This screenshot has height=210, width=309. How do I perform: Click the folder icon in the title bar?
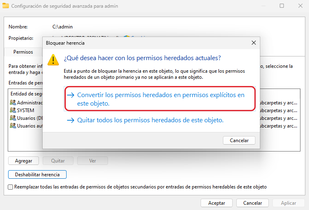coord(6,6)
